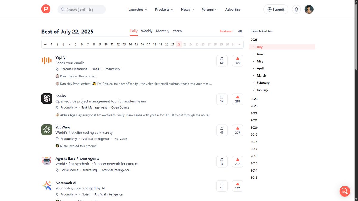This screenshot has height=201, width=358.
Task: Expand the Products menu
Action: click(164, 10)
